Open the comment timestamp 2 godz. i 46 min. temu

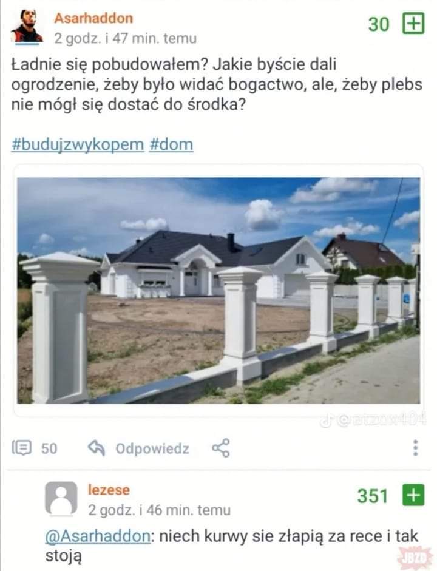(x=159, y=510)
